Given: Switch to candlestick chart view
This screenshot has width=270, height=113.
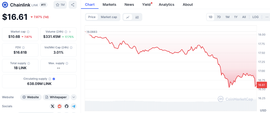Looking at the screenshot, I should [x=137, y=17].
